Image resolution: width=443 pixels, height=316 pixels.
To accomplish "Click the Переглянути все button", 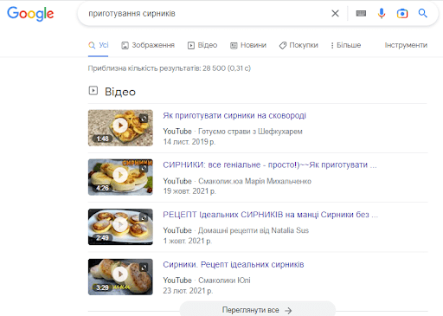I will point(257,310).
